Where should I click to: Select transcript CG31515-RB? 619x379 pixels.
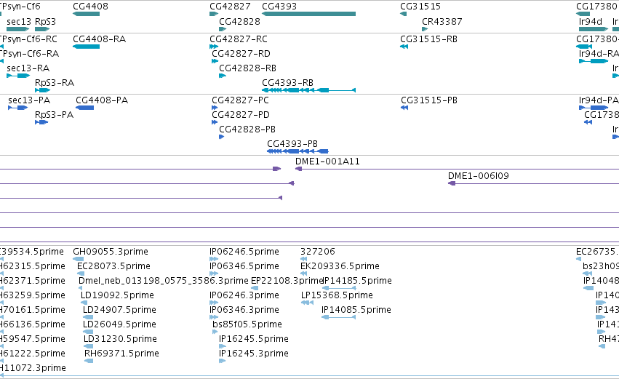click(428, 39)
